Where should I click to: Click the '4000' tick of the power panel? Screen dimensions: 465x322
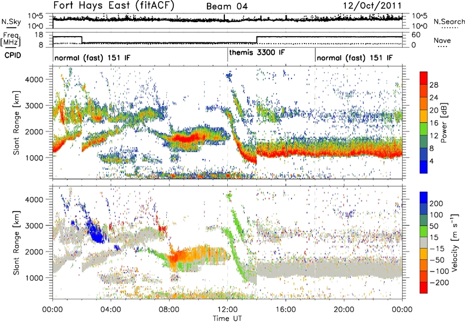pos(34,80)
